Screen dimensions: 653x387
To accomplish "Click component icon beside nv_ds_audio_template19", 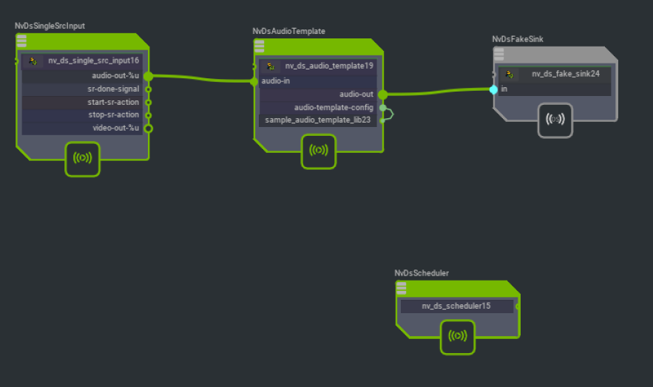I will point(271,66).
